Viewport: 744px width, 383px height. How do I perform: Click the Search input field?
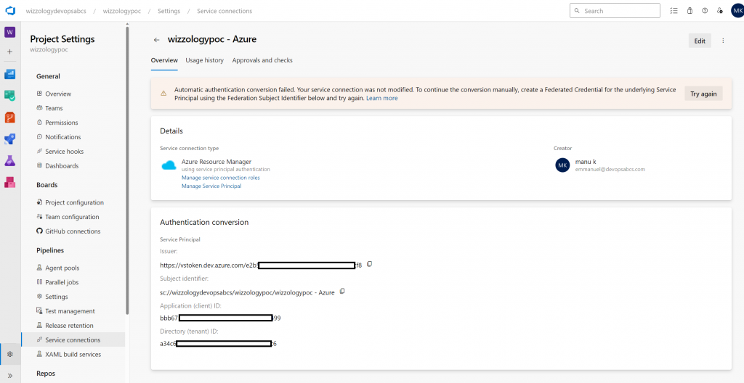pyautogui.click(x=615, y=10)
